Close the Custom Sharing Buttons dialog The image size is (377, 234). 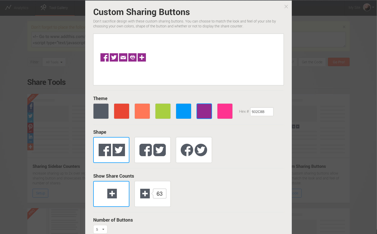click(x=286, y=7)
